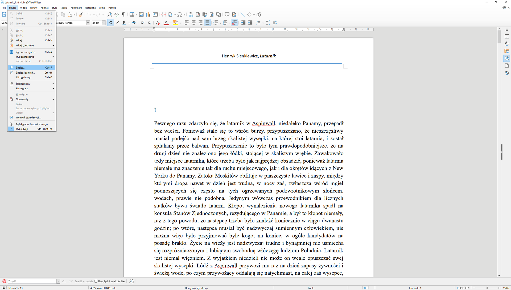
Task: Insert an image via toolbar icon
Action: click(x=141, y=15)
